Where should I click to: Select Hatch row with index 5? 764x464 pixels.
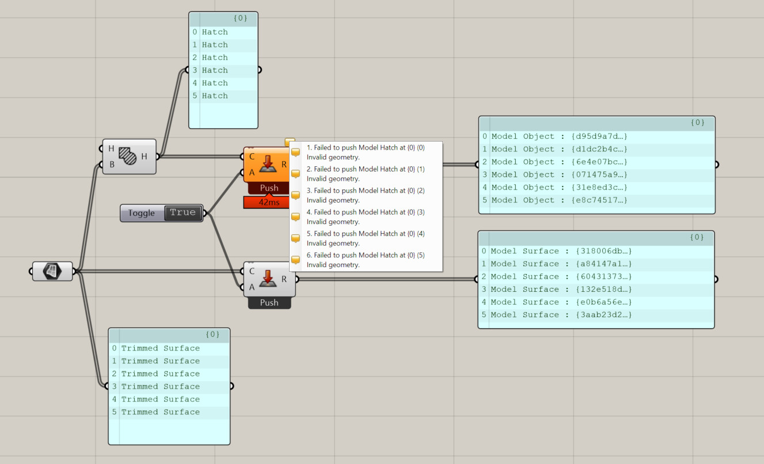[x=223, y=96]
